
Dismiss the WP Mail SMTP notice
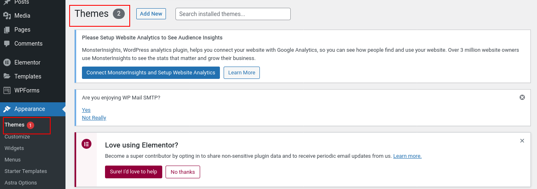click(x=522, y=97)
